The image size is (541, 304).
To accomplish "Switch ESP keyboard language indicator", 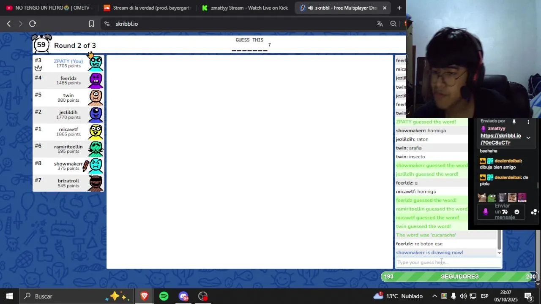I will (x=484, y=296).
